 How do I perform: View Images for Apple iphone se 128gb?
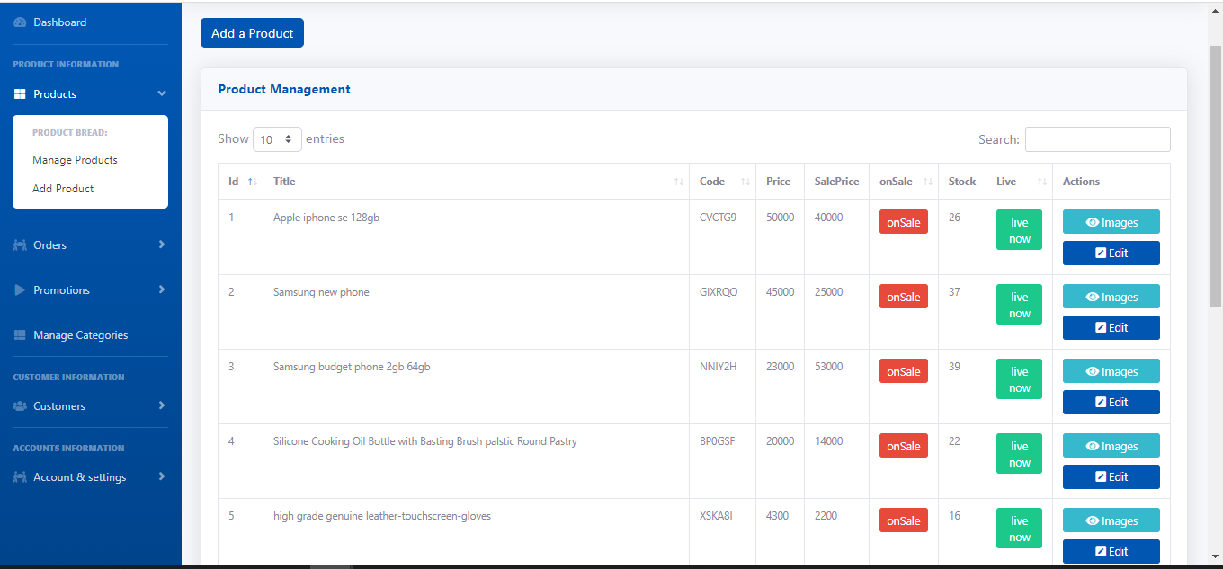1111,222
